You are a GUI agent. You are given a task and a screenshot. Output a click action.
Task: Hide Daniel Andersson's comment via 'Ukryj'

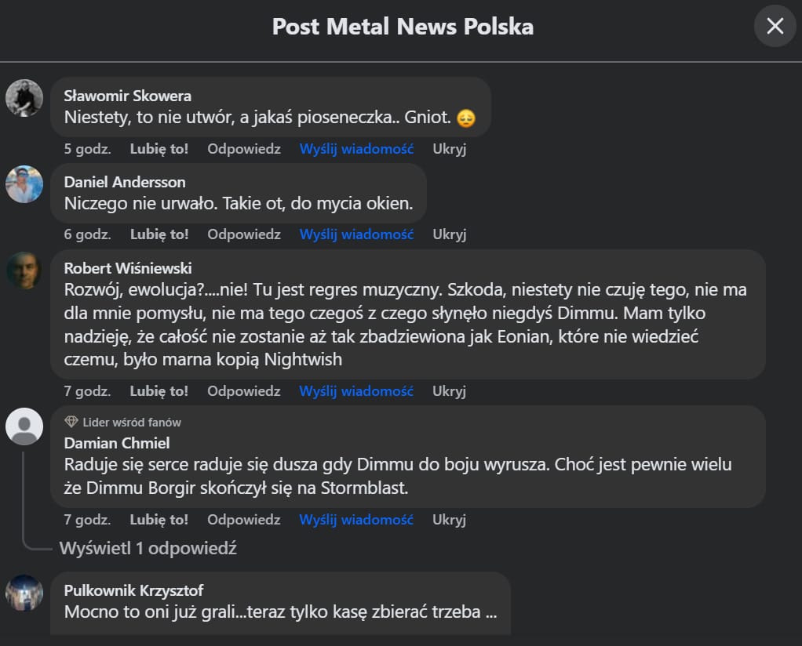tap(449, 234)
